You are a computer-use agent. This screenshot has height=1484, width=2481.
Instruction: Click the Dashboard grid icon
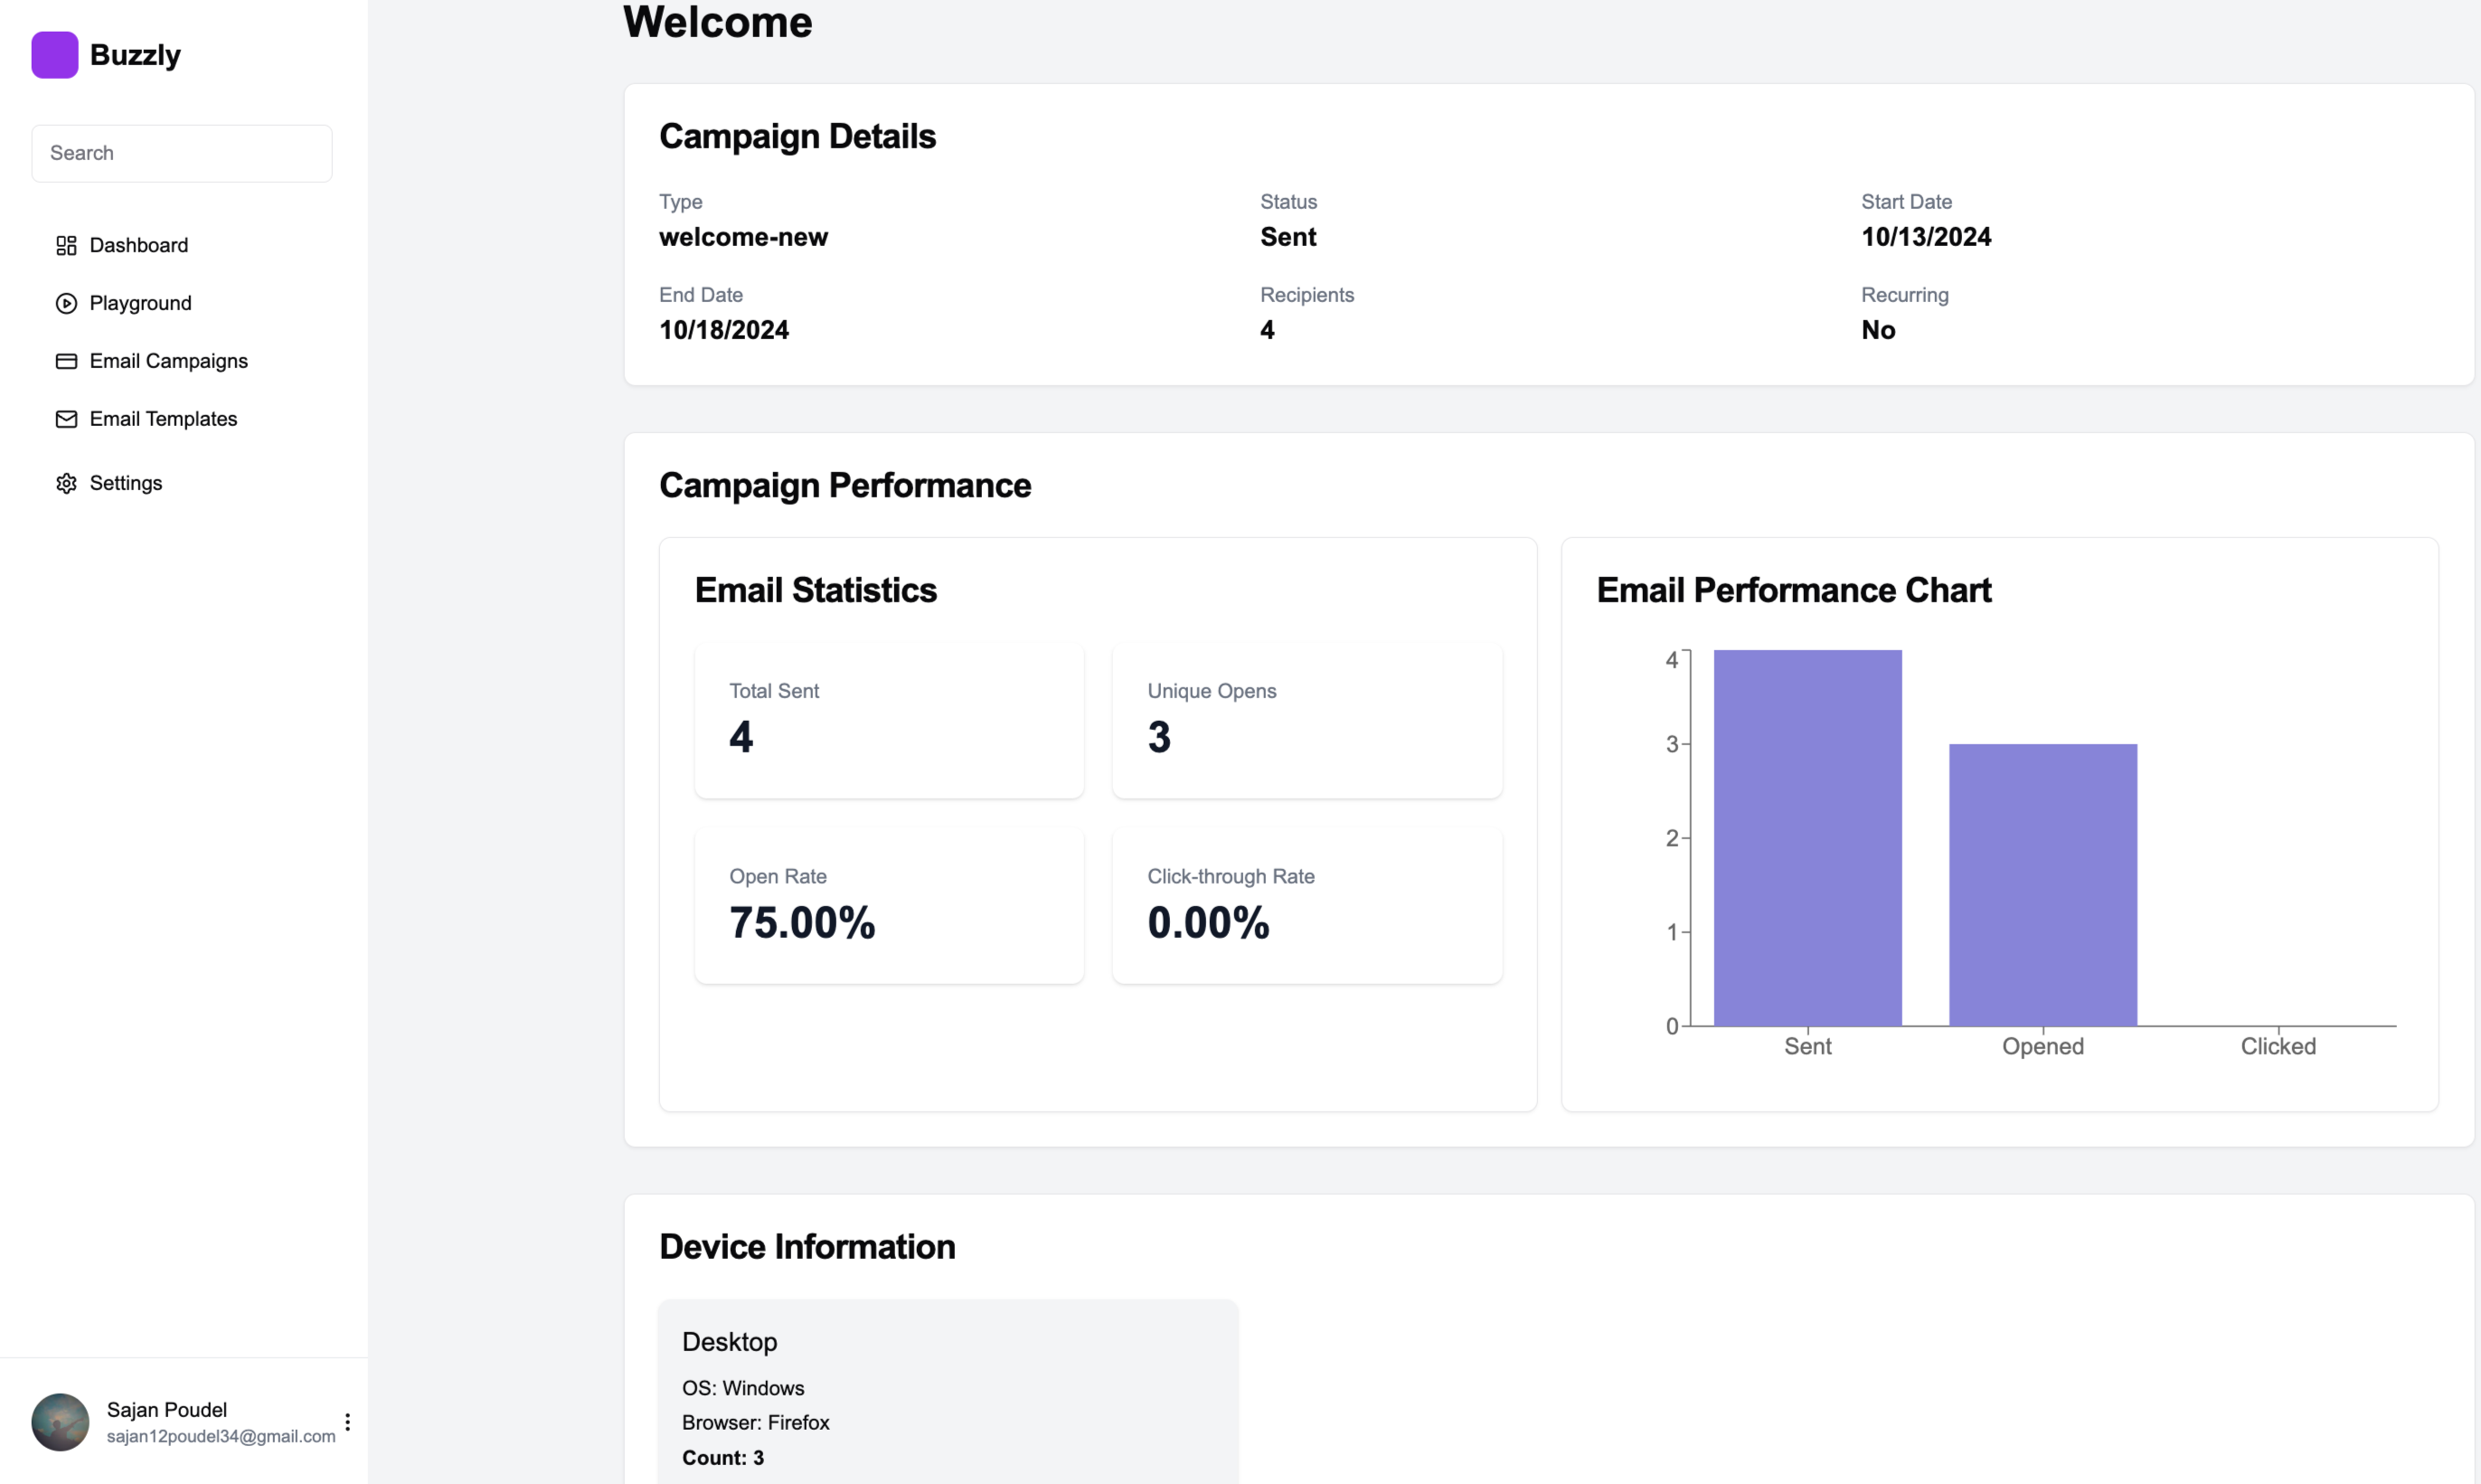66,245
